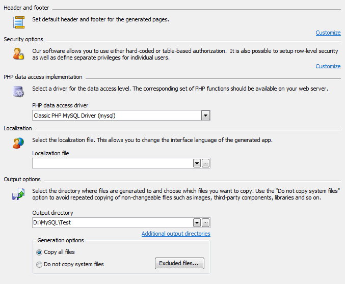Click the Security options user lock icon
The width and height of the screenshot is (345, 284).
(x=18, y=54)
